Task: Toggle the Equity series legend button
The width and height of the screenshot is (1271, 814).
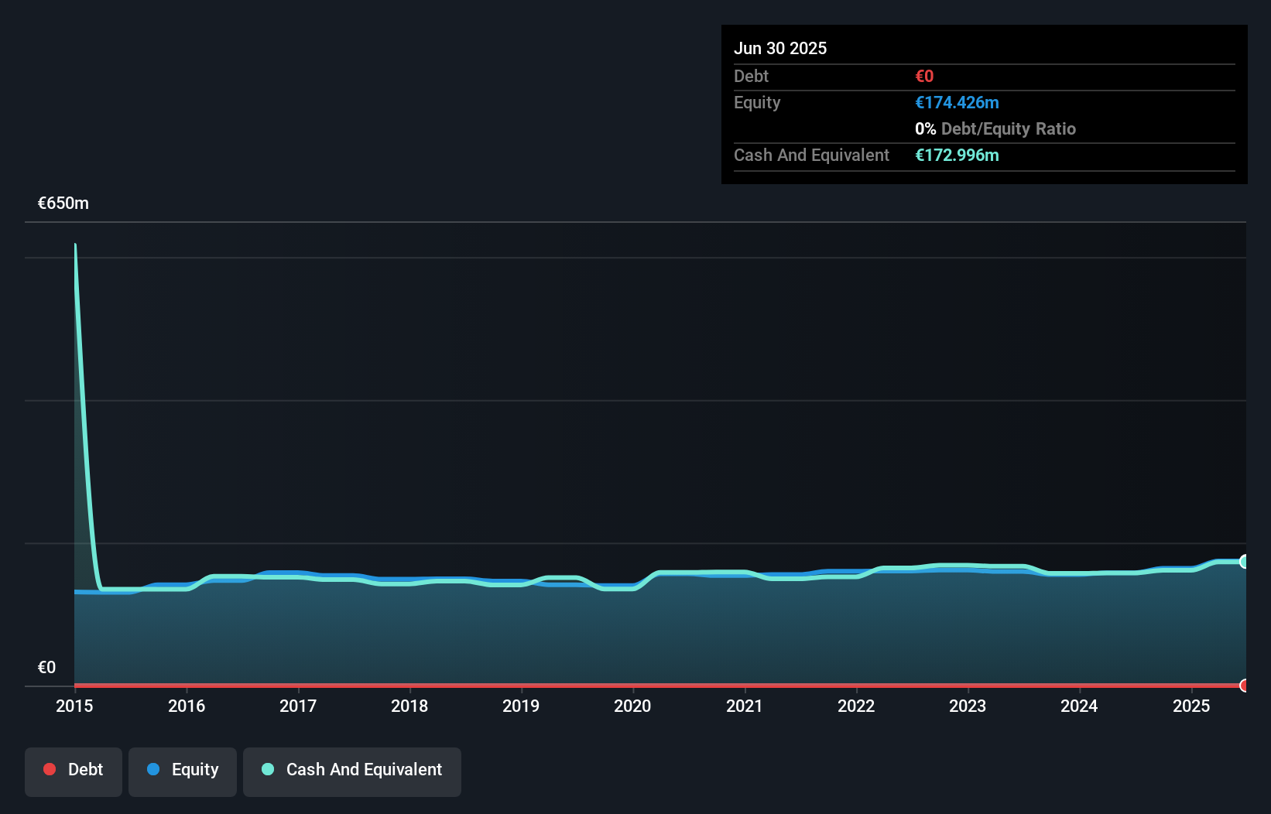Action: (x=183, y=770)
